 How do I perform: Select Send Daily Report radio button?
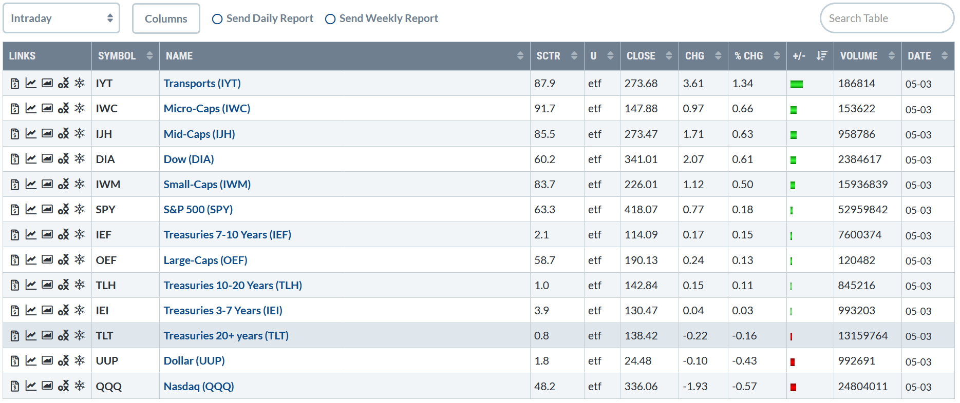click(217, 19)
